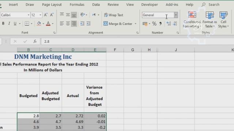Apply the red Font Color

click(x=48, y=23)
